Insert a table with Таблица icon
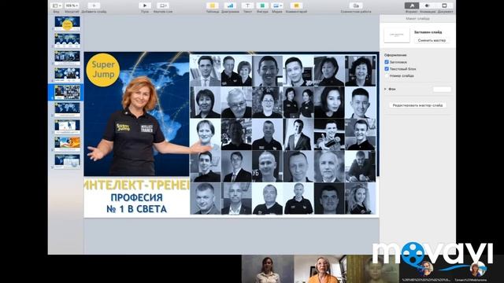 [212, 6]
